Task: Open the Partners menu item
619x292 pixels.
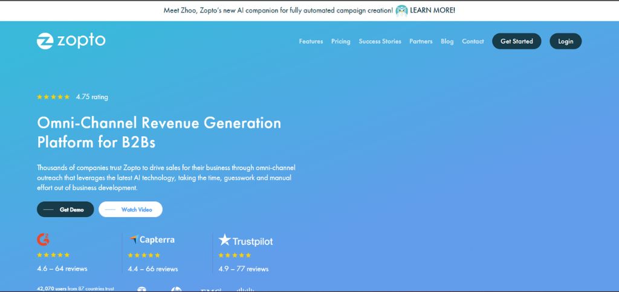Action: [x=421, y=41]
